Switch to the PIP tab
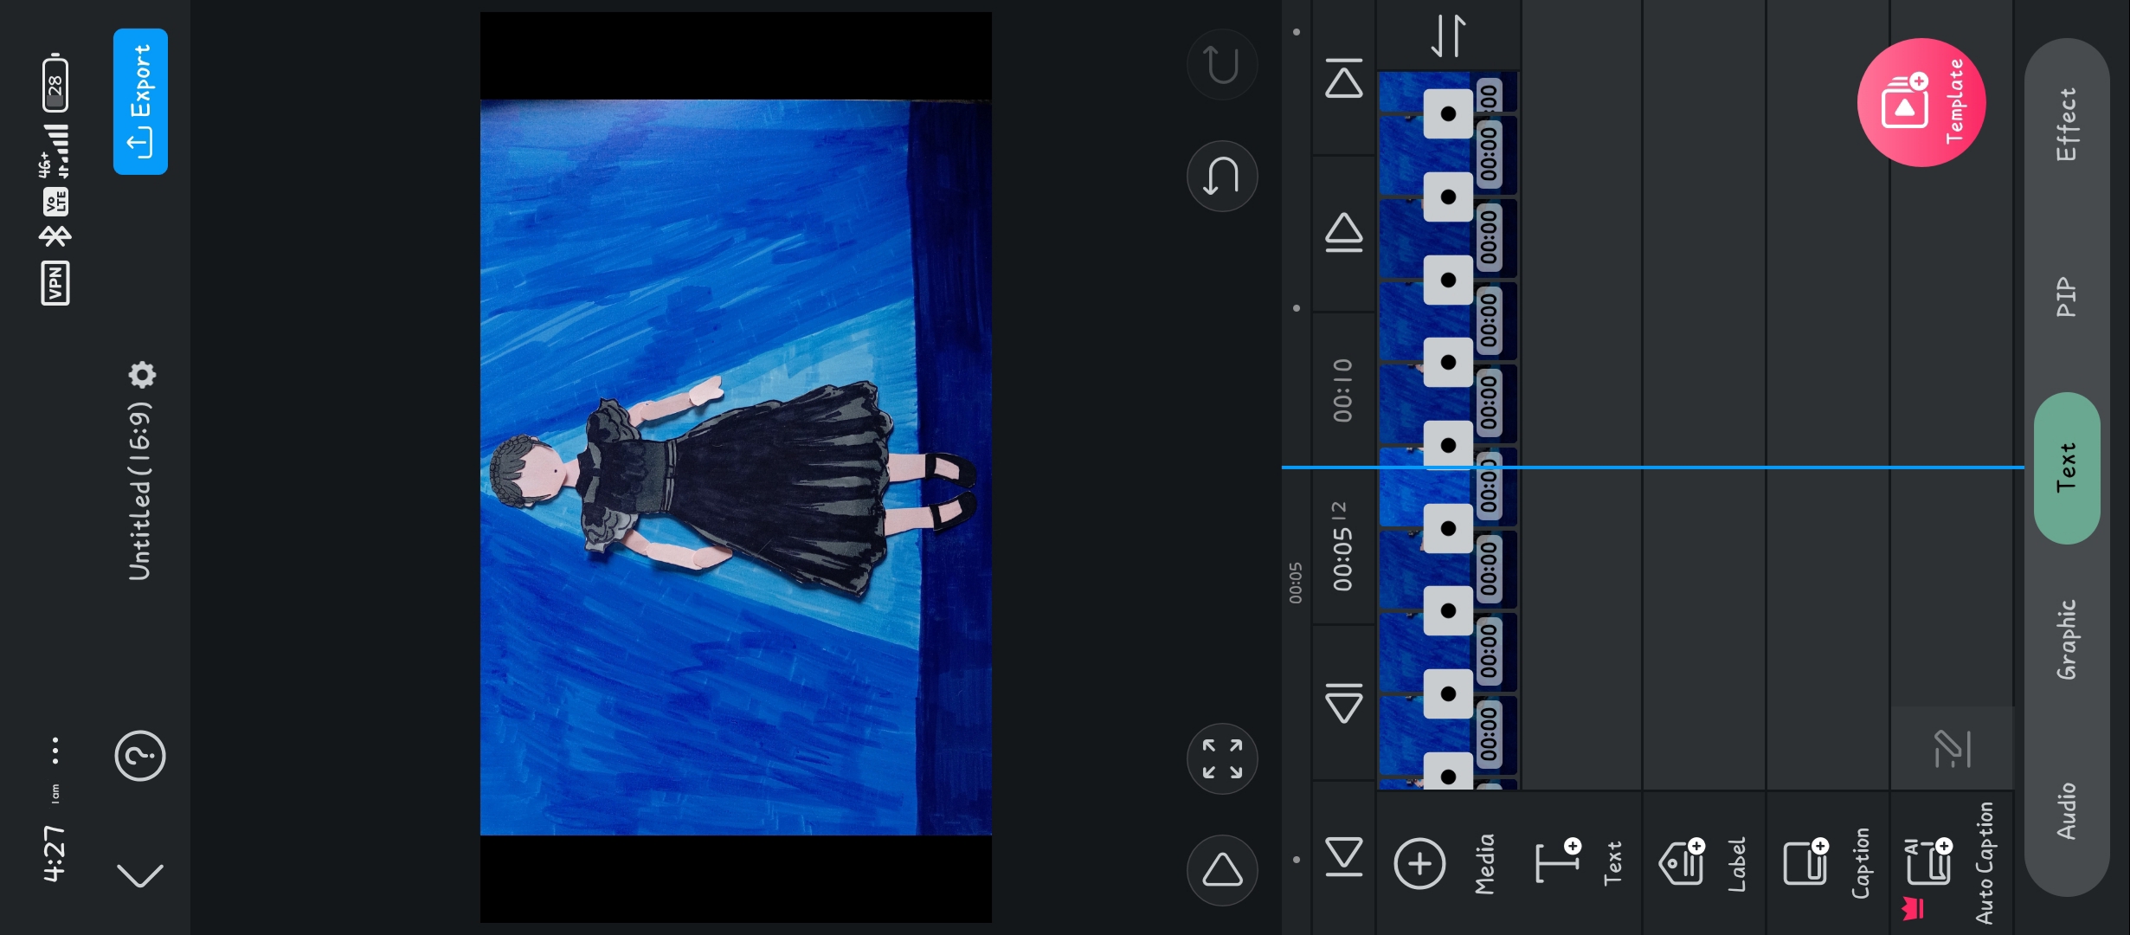Image resolution: width=2130 pixels, height=935 pixels. (2066, 297)
